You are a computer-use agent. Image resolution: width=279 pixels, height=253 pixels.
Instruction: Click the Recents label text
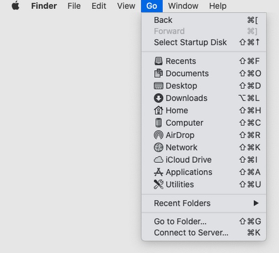click(x=181, y=61)
